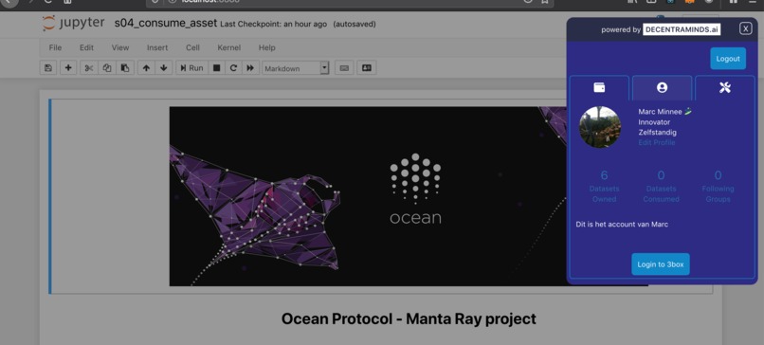764x345 pixels.
Task: Click the Jupyter logo
Action: [73, 23]
